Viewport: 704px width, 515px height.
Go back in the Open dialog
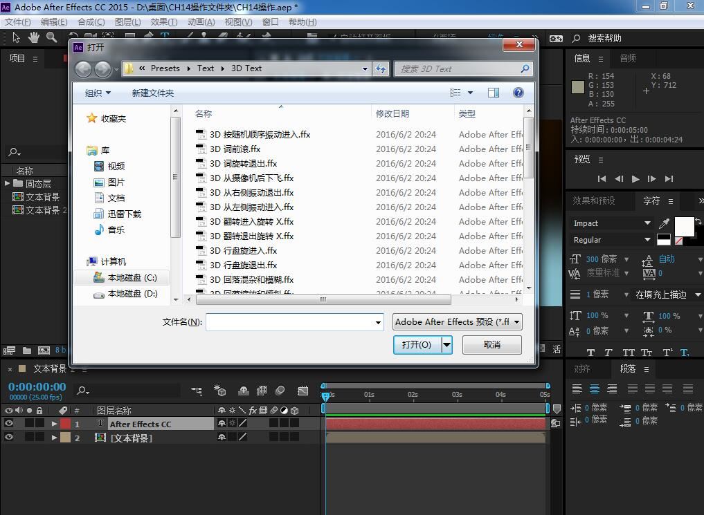(84, 69)
